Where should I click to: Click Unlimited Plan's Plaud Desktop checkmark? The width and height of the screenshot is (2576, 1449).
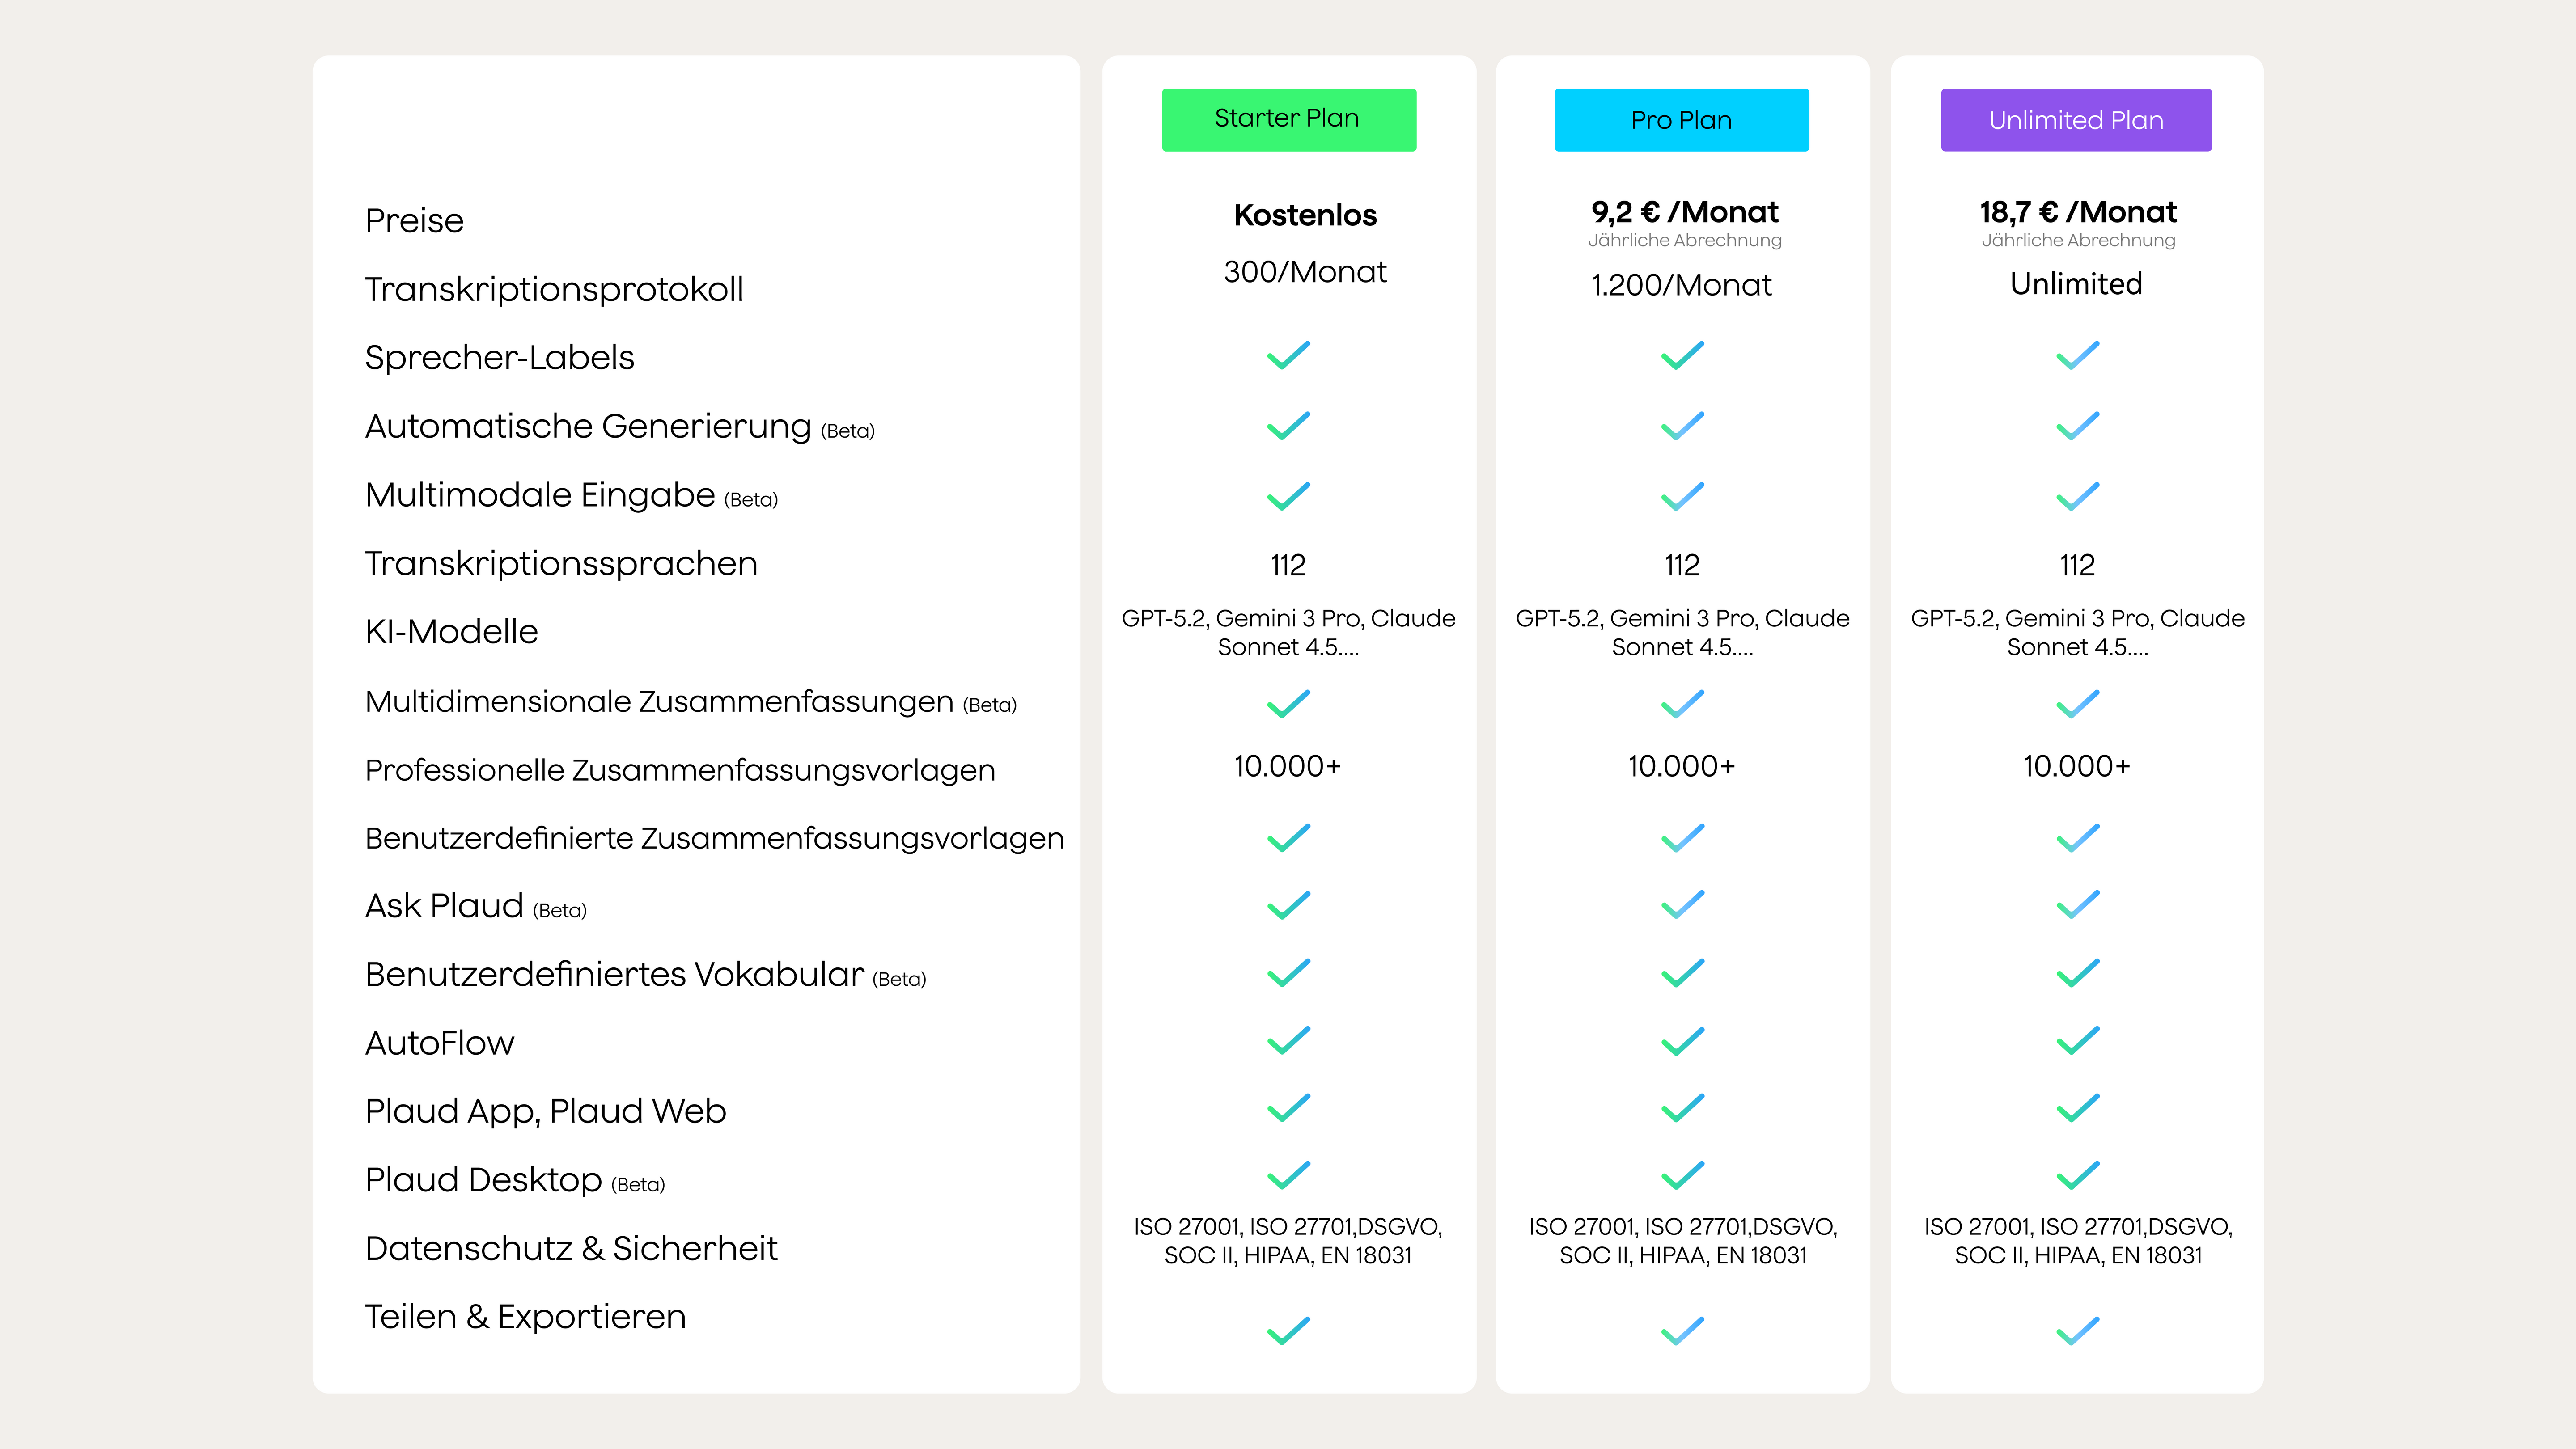click(2077, 1175)
